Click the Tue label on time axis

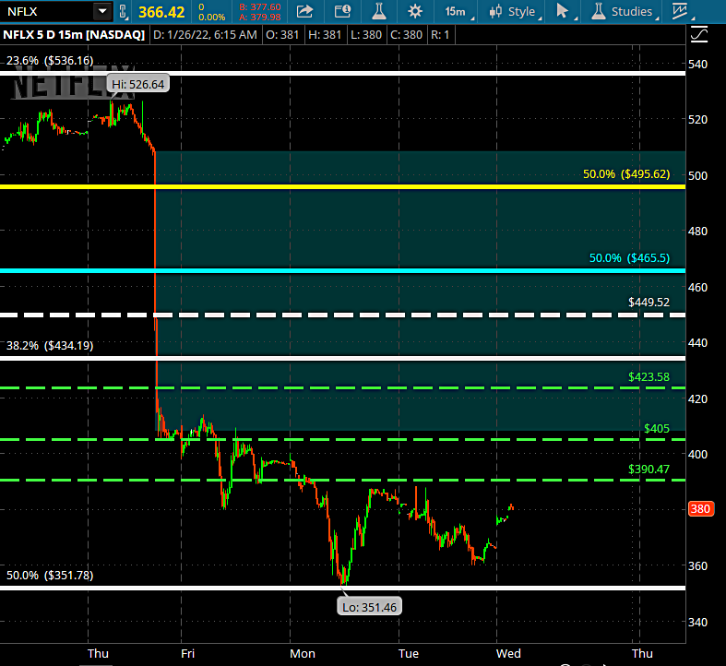click(409, 653)
